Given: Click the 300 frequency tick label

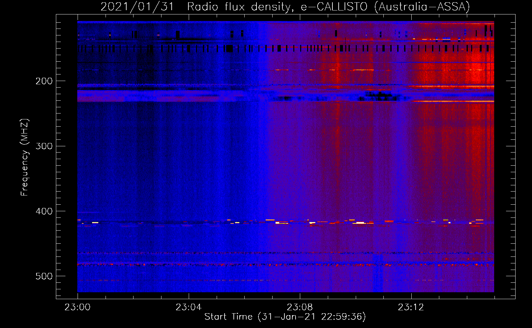Looking at the screenshot, I should 44,146.
